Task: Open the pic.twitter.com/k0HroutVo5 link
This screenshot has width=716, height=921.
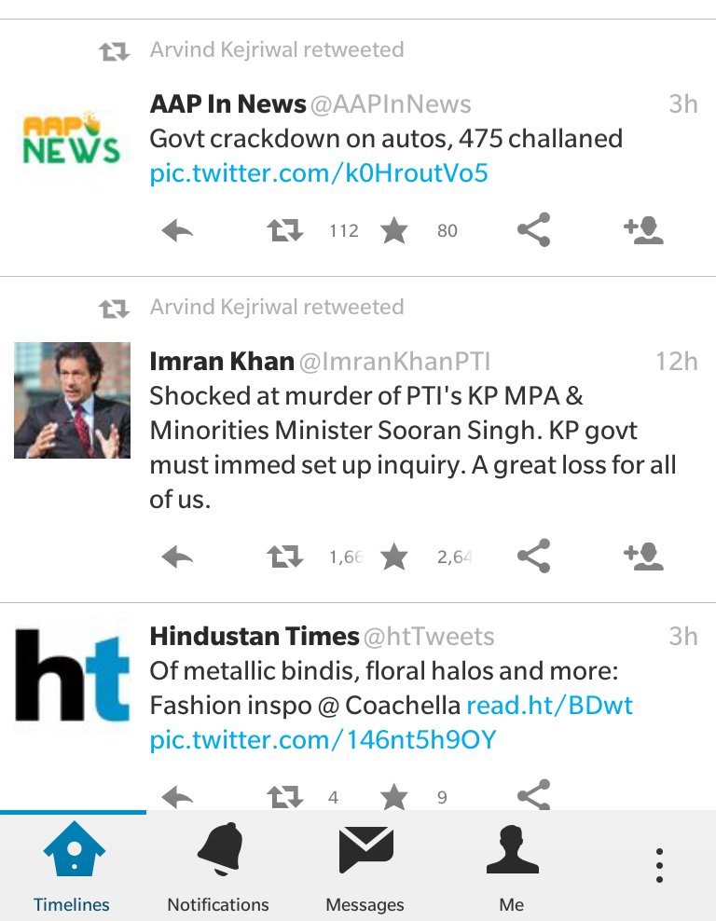Action: (x=319, y=173)
